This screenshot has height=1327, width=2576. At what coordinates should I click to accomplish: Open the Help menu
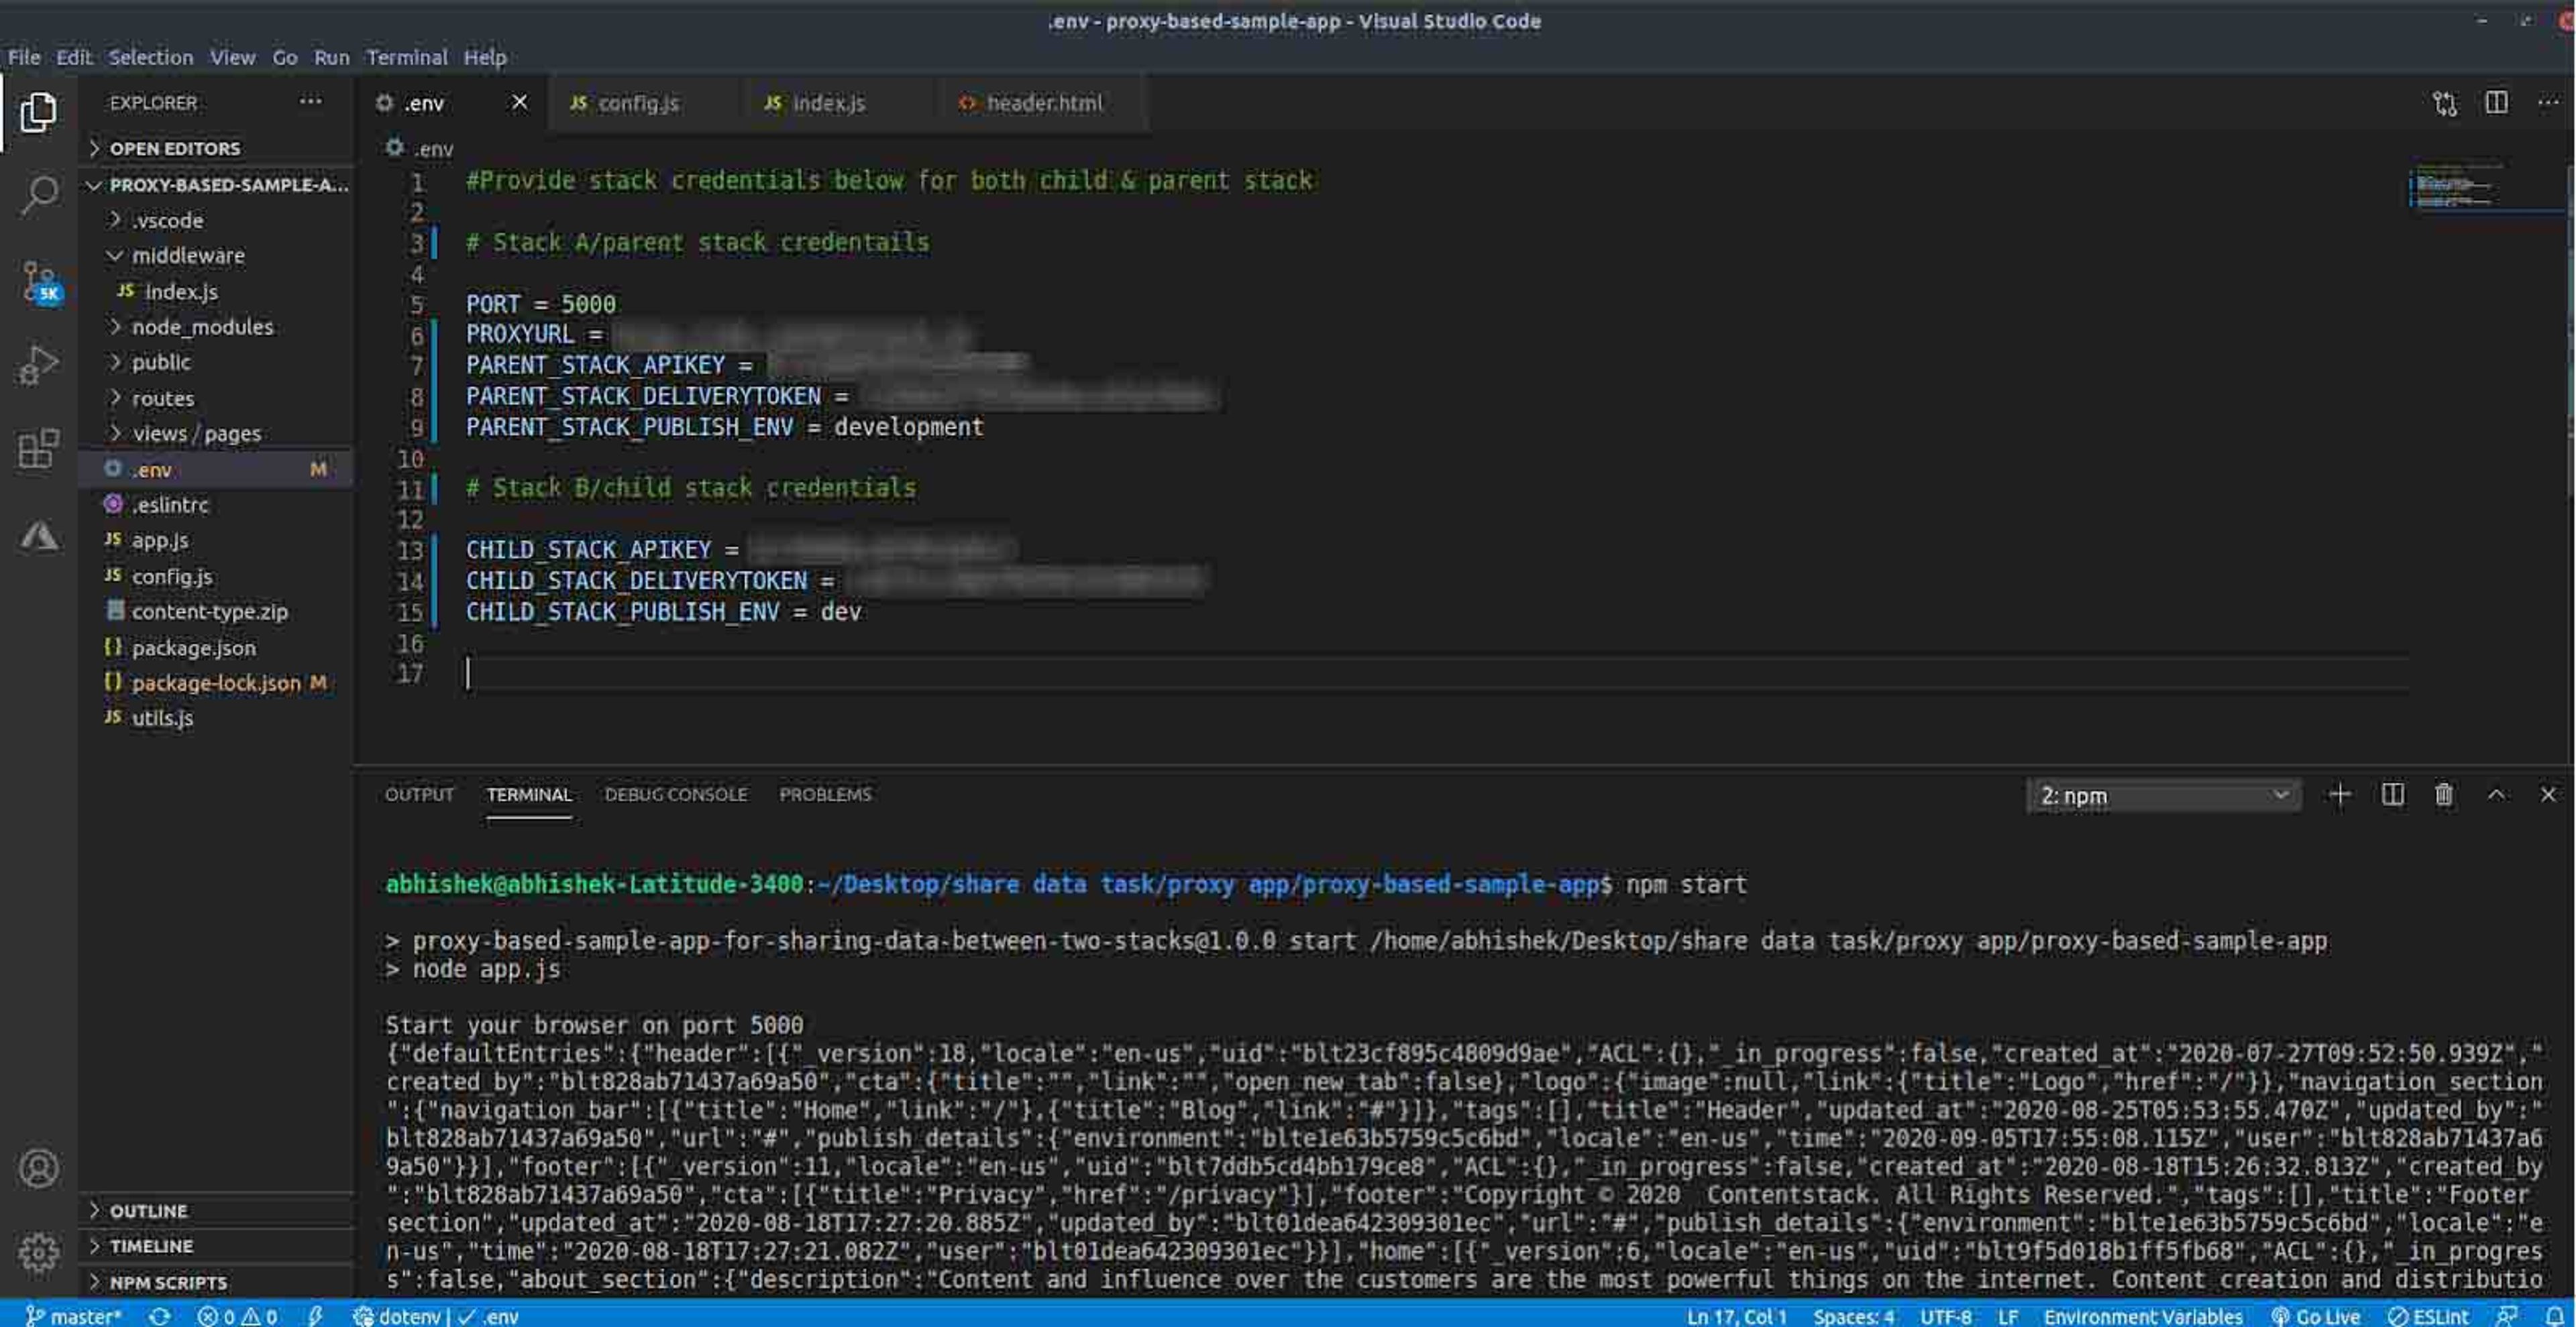tap(484, 57)
